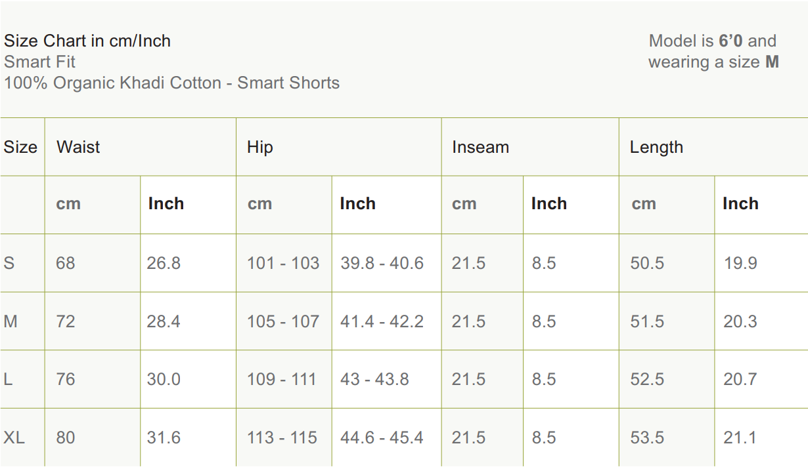808x467 pixels.
Task: Click the waist 80 cm value
Action: coord(65,437)
